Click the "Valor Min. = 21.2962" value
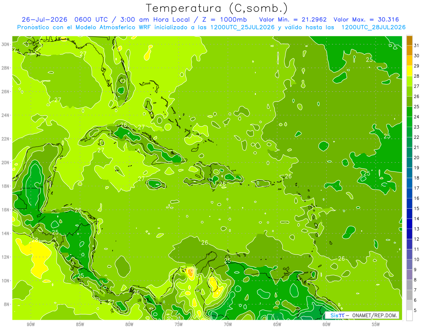 tap(293, 20)
